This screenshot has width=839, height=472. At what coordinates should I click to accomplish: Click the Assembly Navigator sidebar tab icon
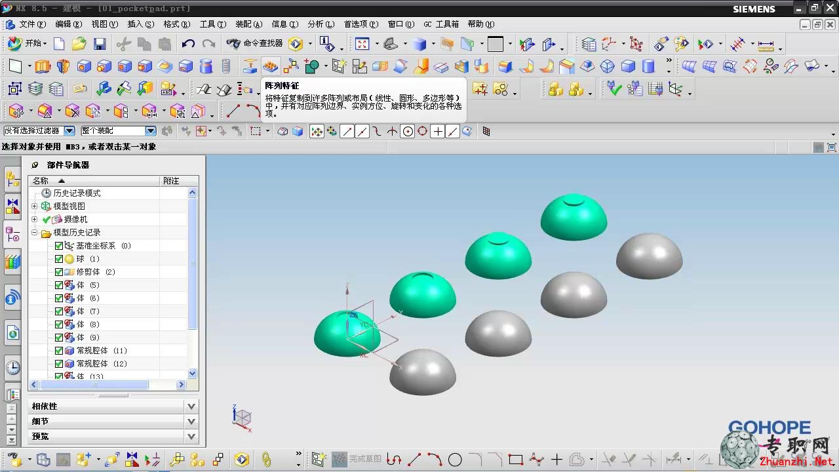(12, 179)
